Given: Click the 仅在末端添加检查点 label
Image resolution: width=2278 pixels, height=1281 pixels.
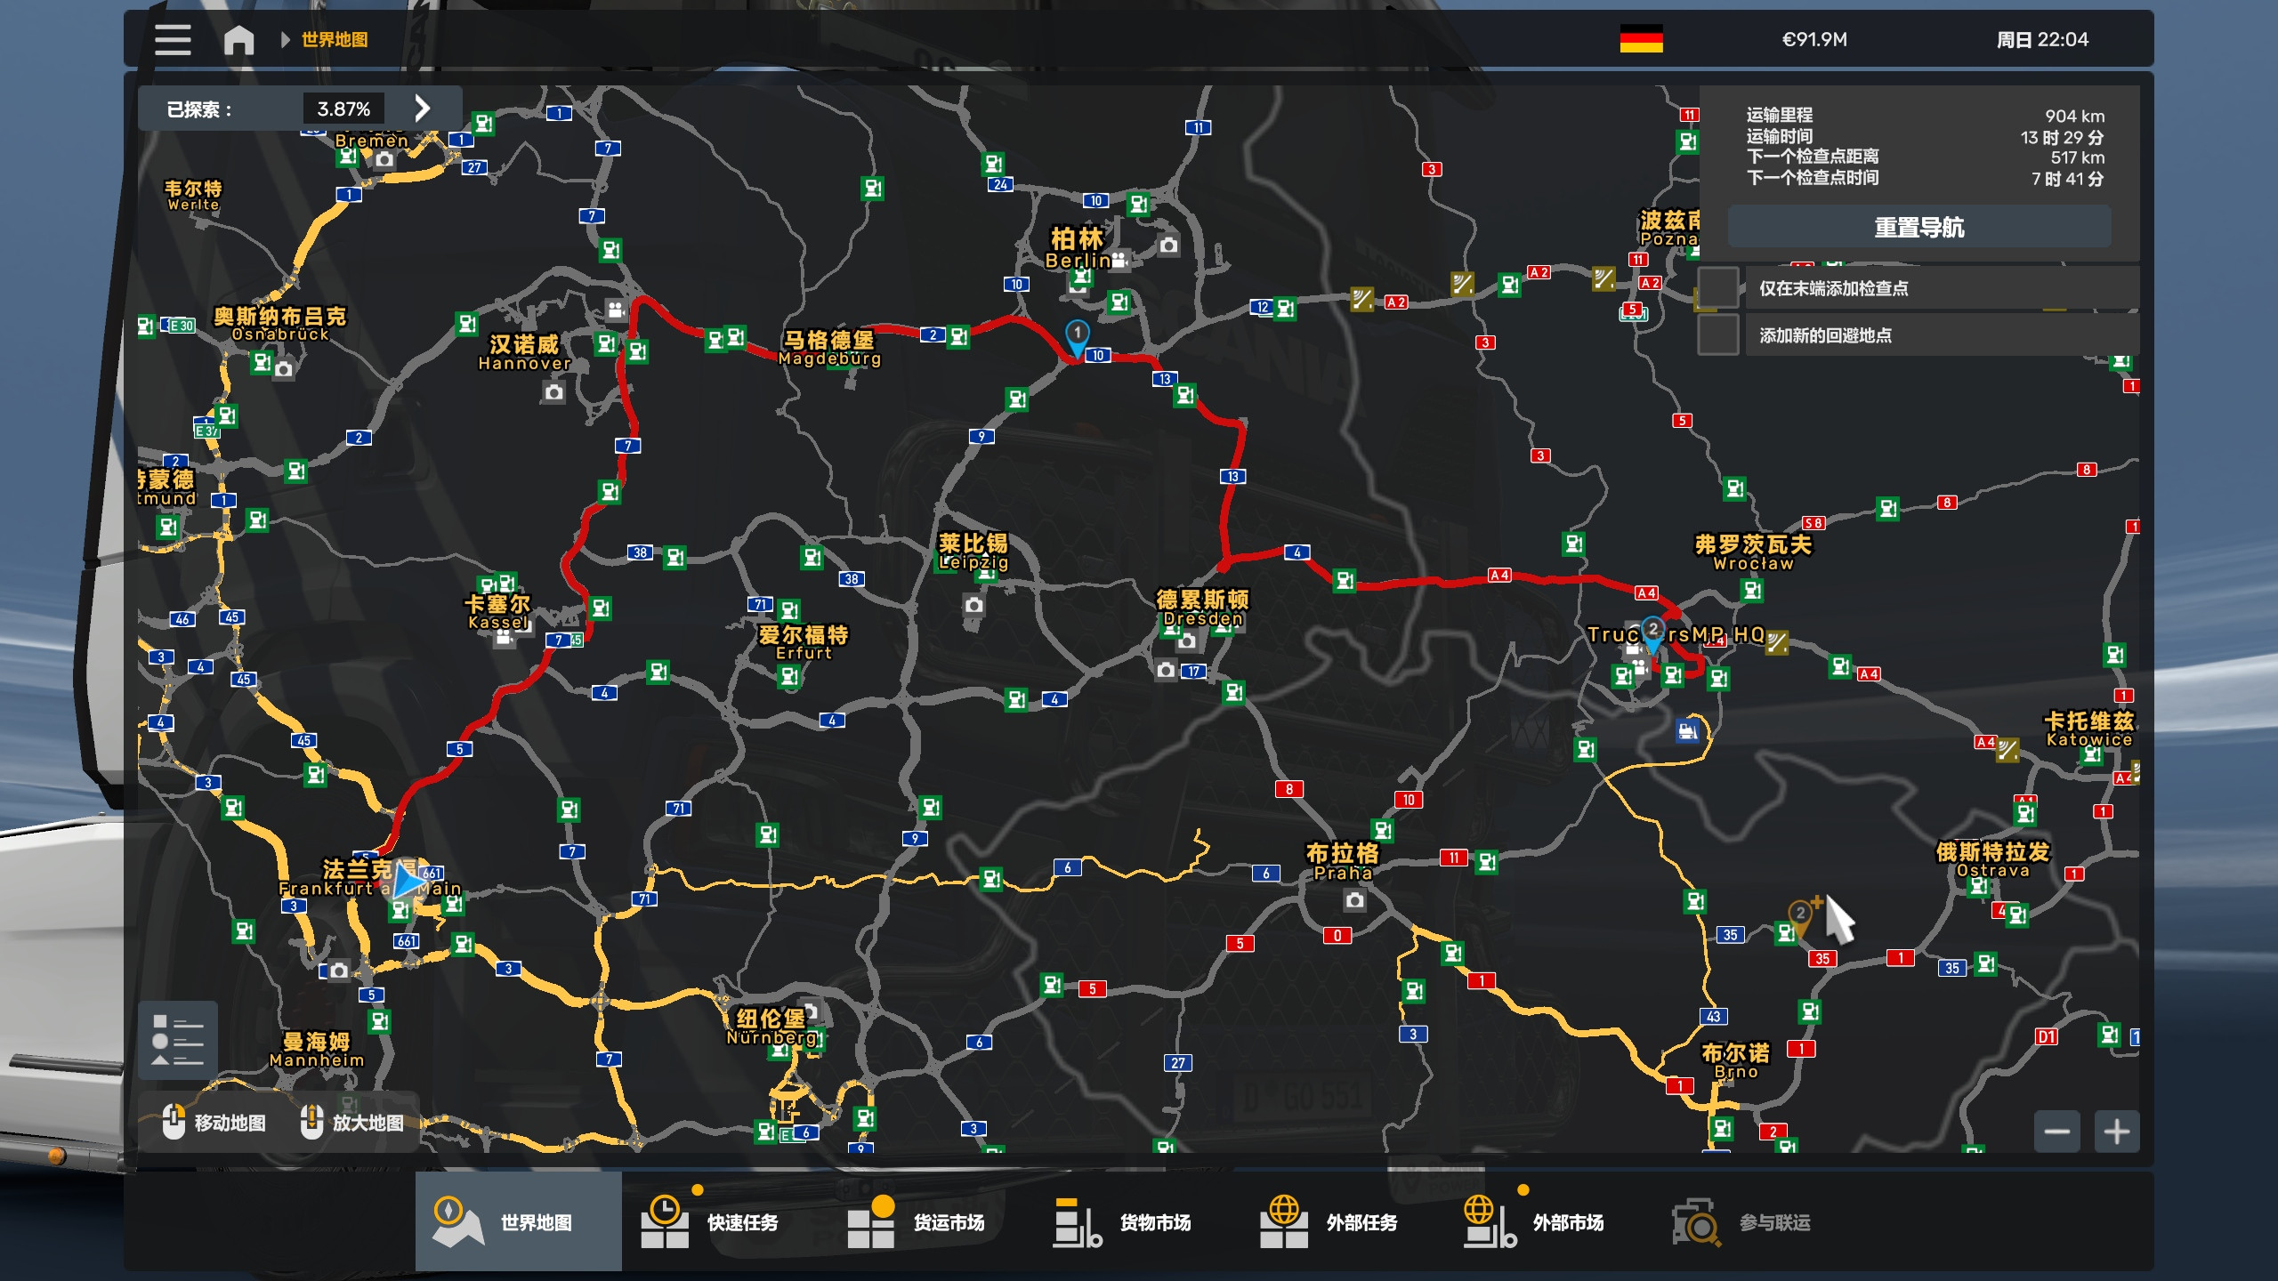Looking at the screenshot, I should coord(1833,288).
